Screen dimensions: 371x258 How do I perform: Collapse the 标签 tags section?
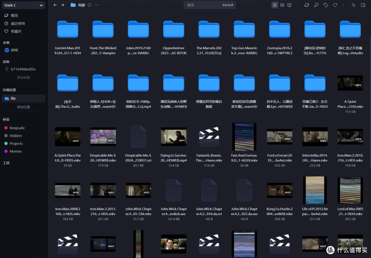coord(6,119)
